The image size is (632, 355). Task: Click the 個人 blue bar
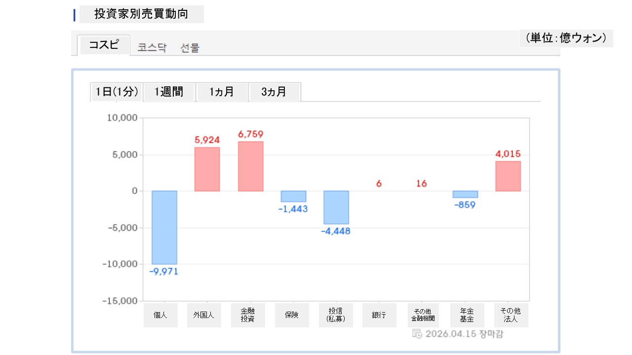point(164,227)
